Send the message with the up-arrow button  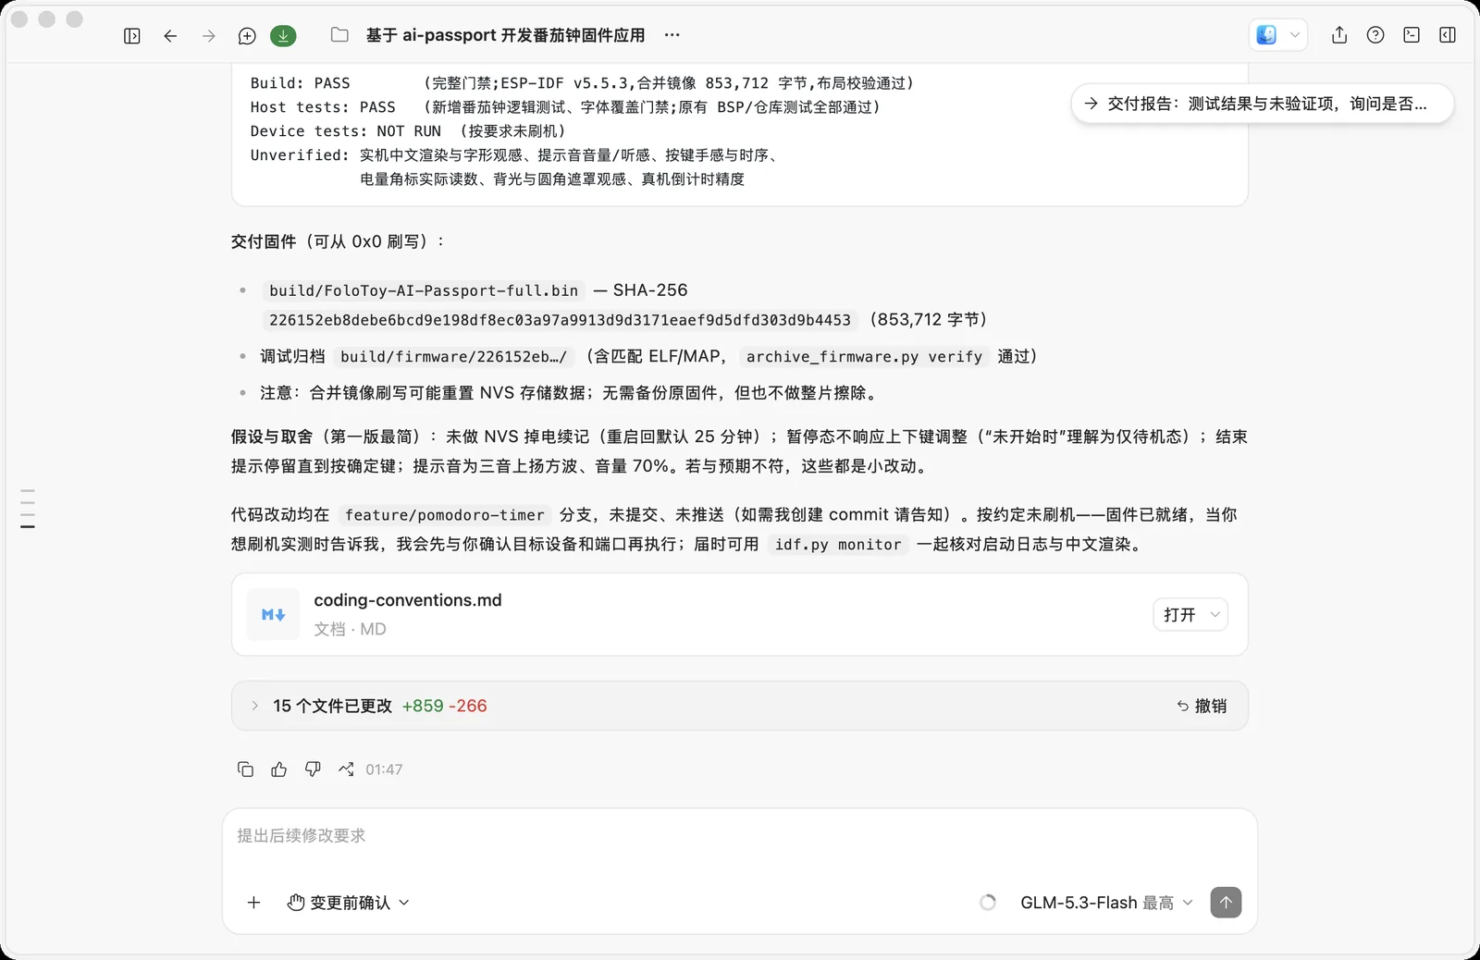click(x=1226, y=903)
